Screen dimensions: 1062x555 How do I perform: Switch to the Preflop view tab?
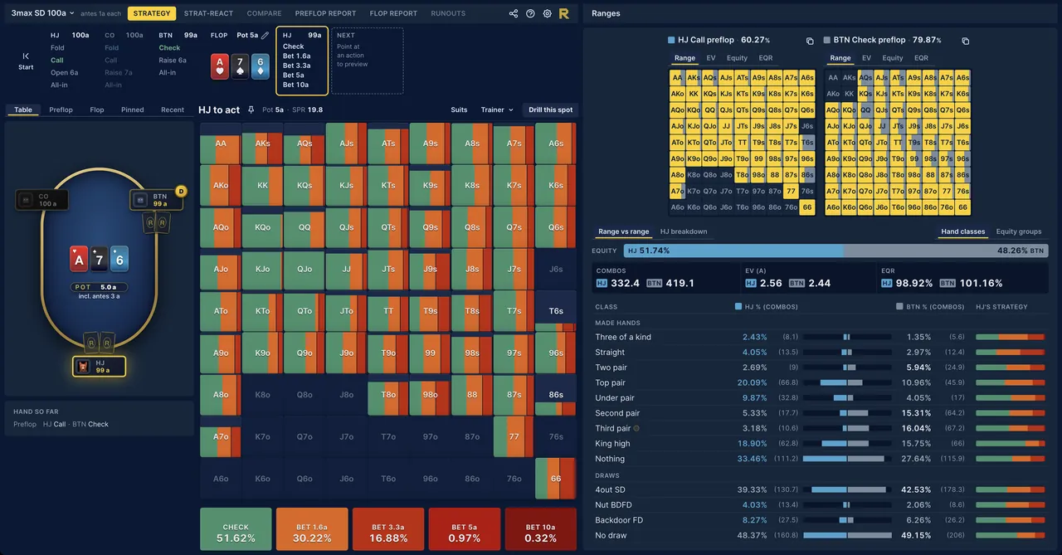(x=61, y=110)
